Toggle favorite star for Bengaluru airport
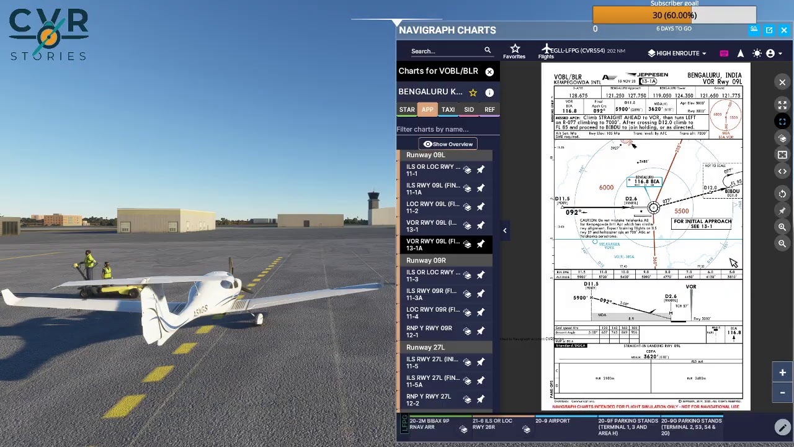 [473, 93]
